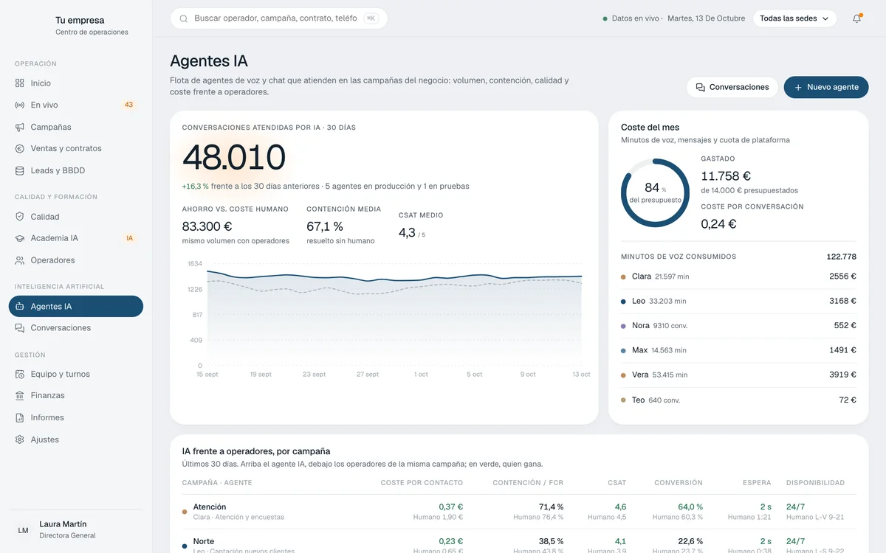Click the budget donut showing 84 %

tap(655, 192)
